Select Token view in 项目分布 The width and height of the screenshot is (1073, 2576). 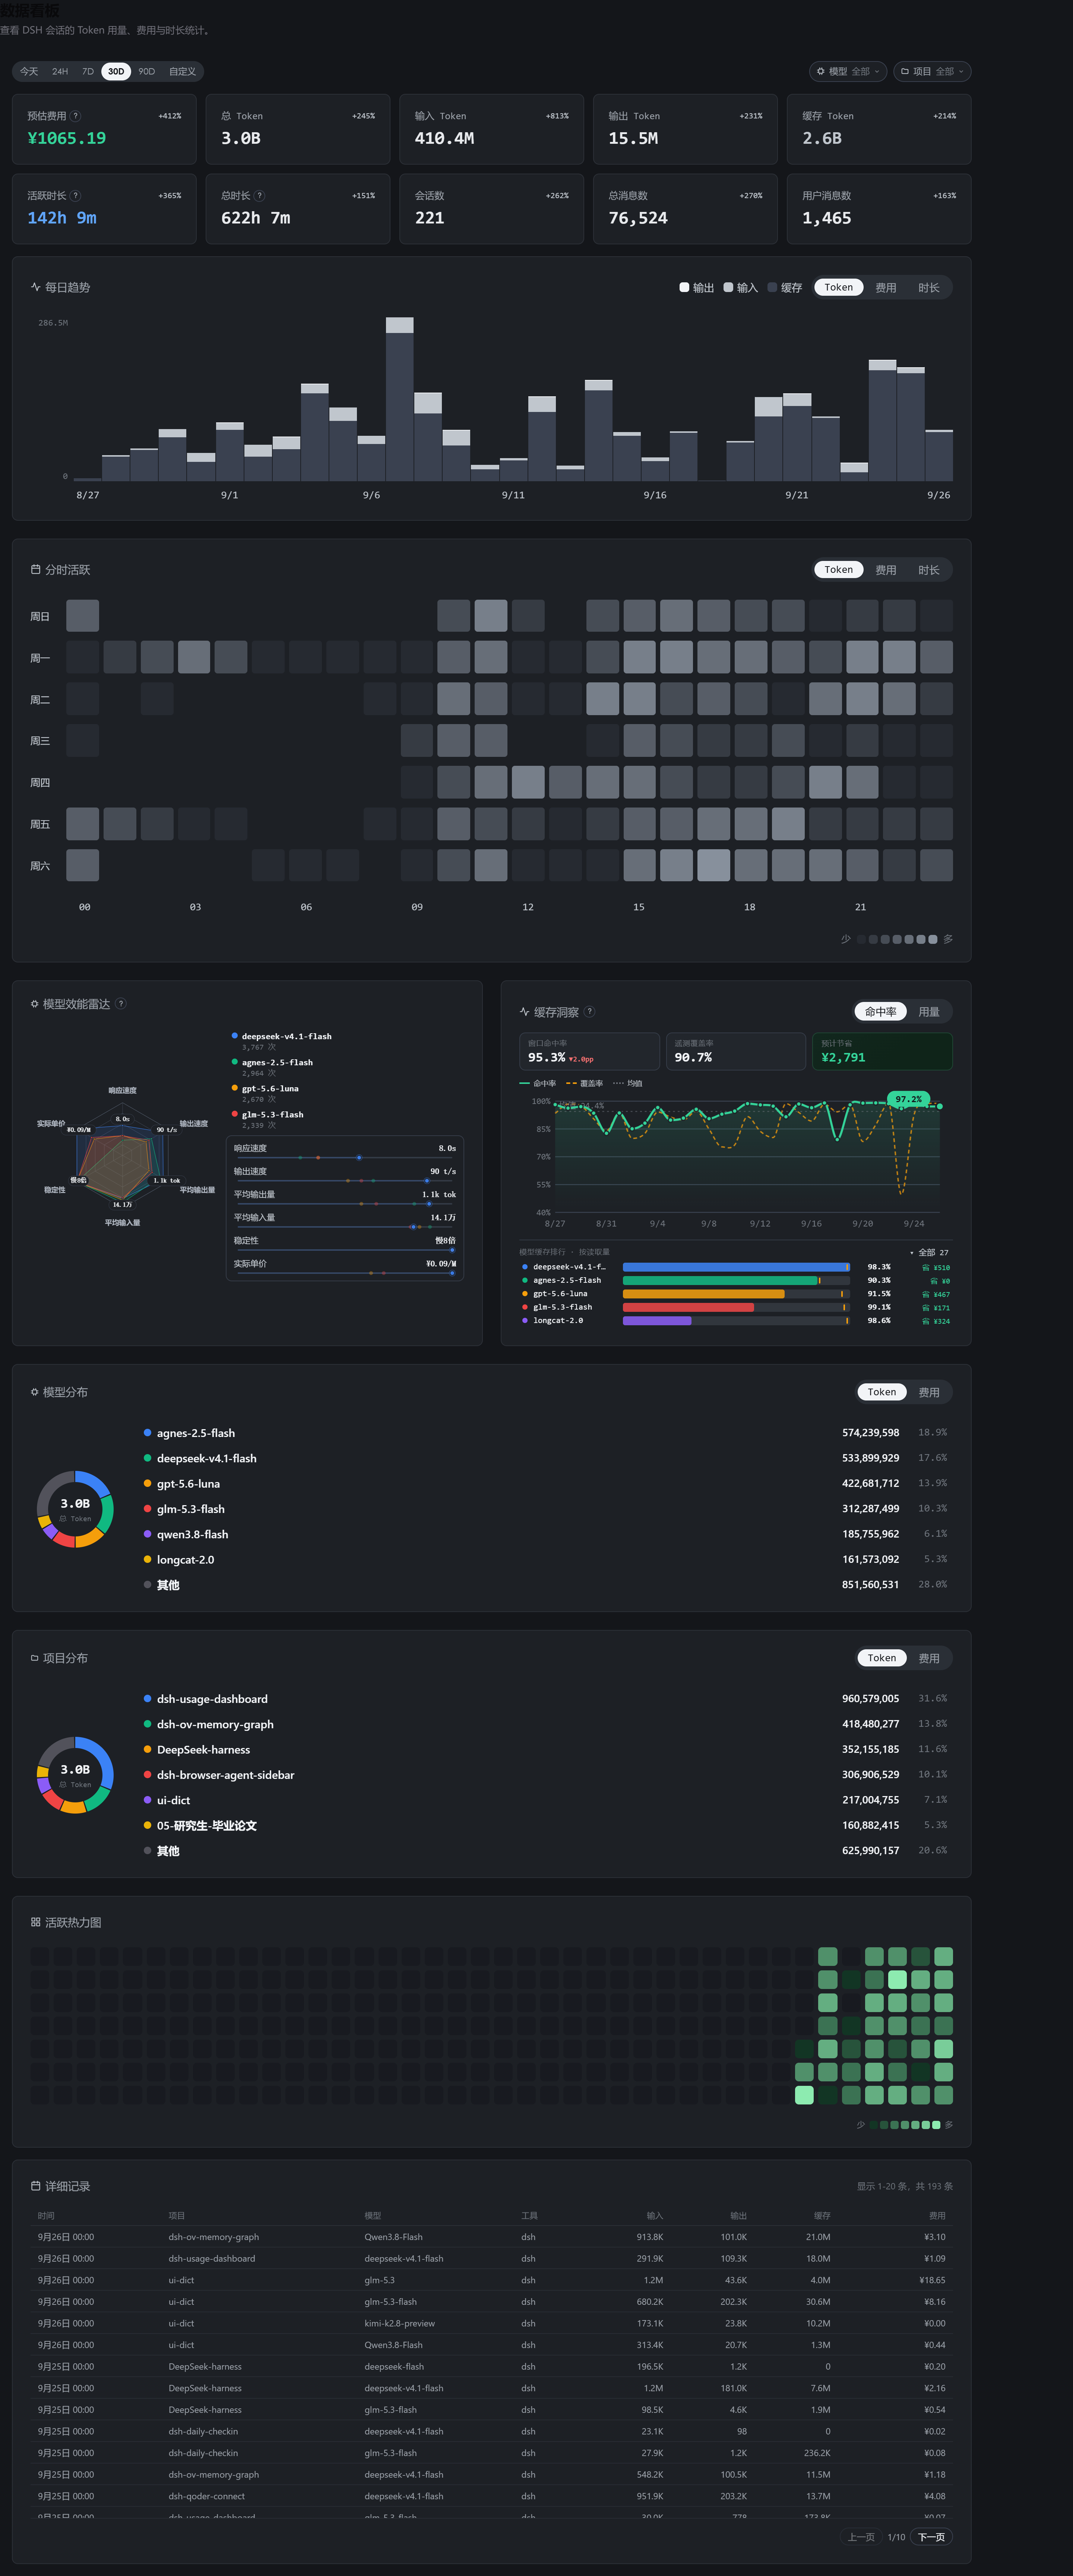pyautogui.click(x=882, y=1658)
